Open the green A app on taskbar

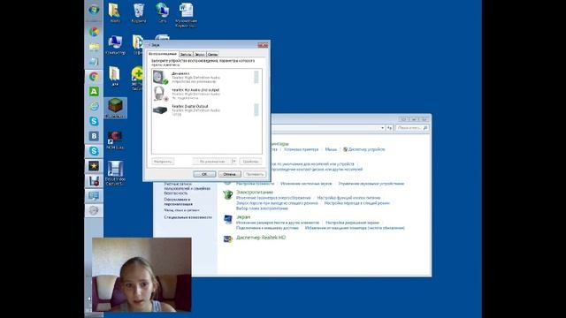[x=94, y=92]
